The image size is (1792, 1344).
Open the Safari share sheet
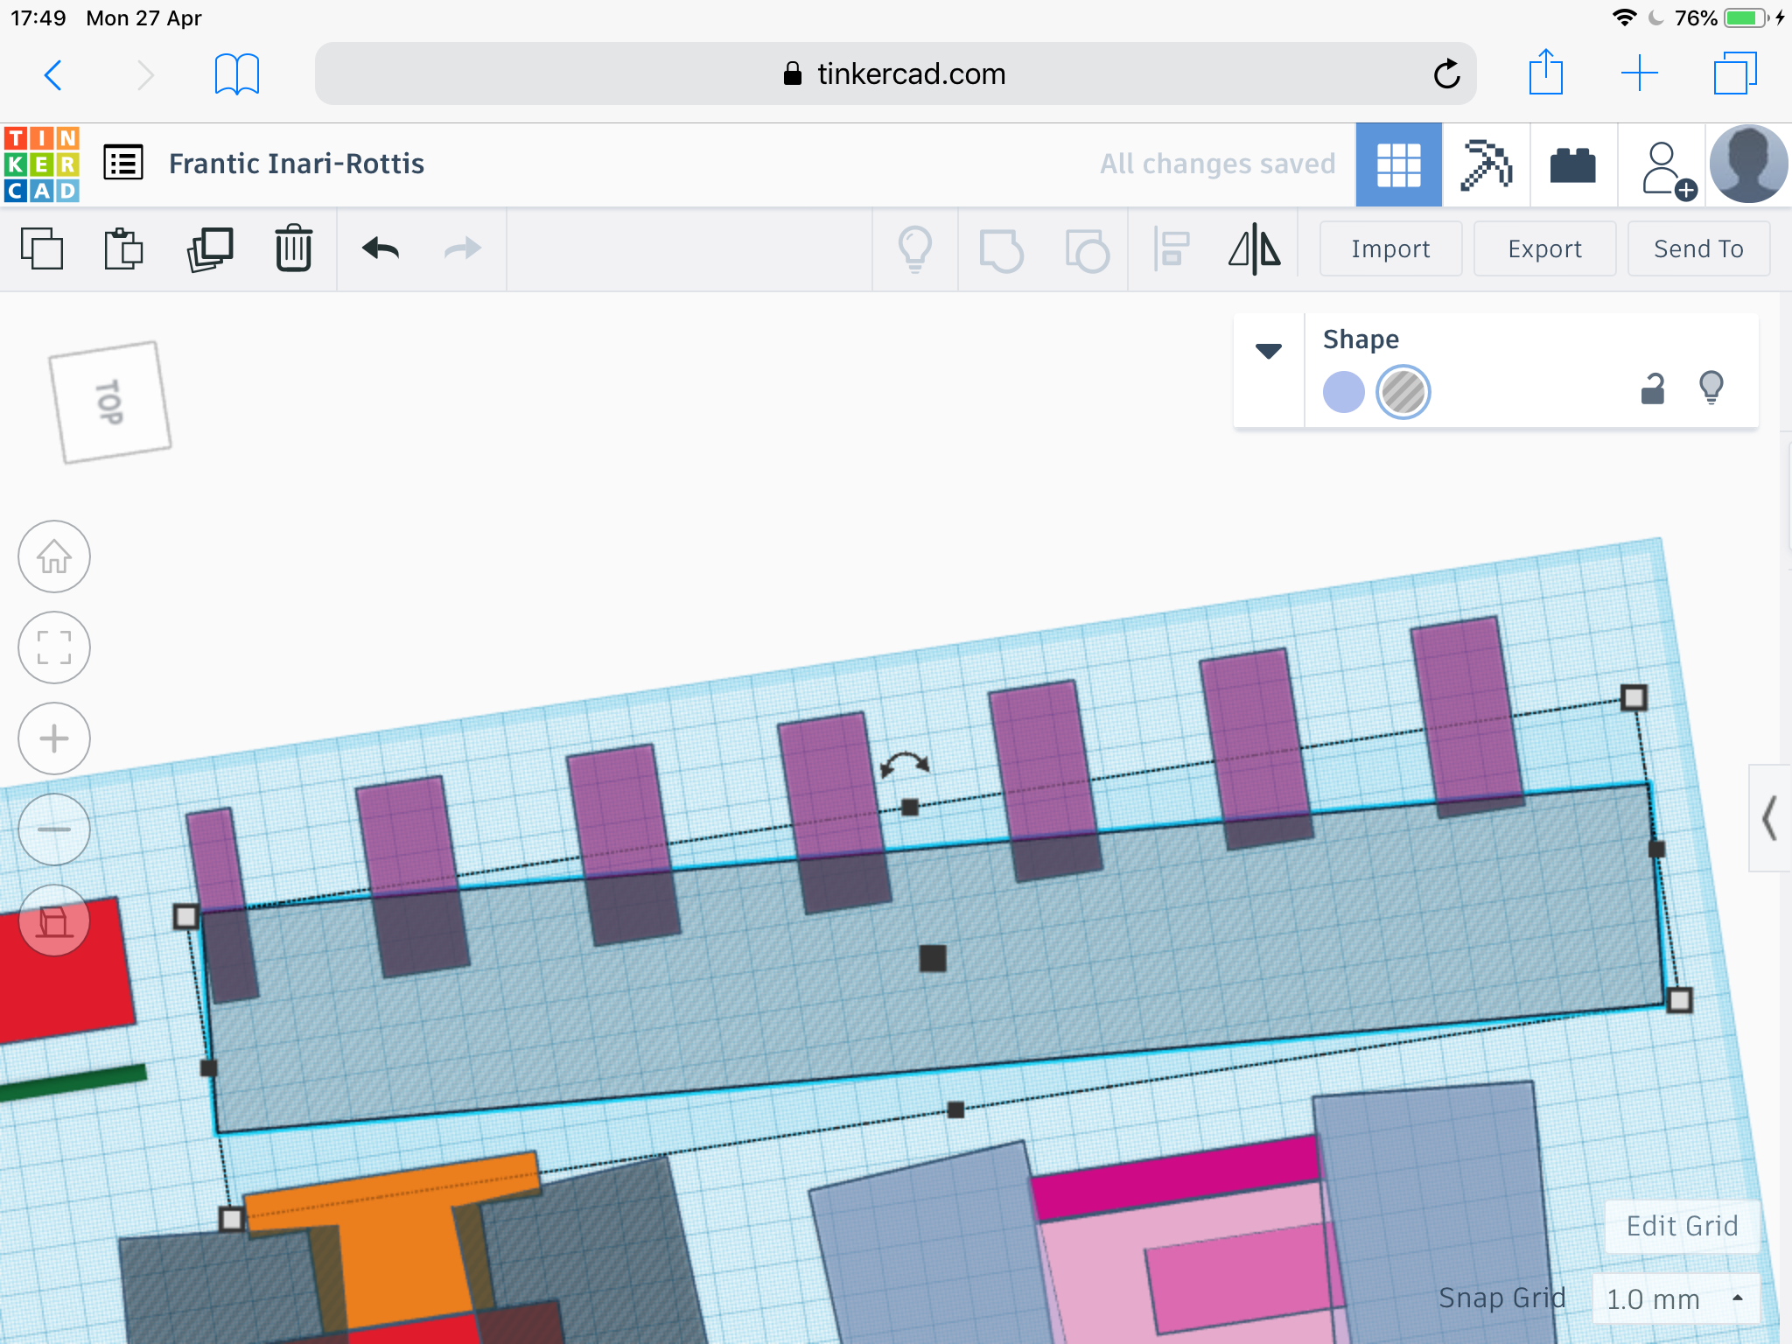tap(1546, 73)
